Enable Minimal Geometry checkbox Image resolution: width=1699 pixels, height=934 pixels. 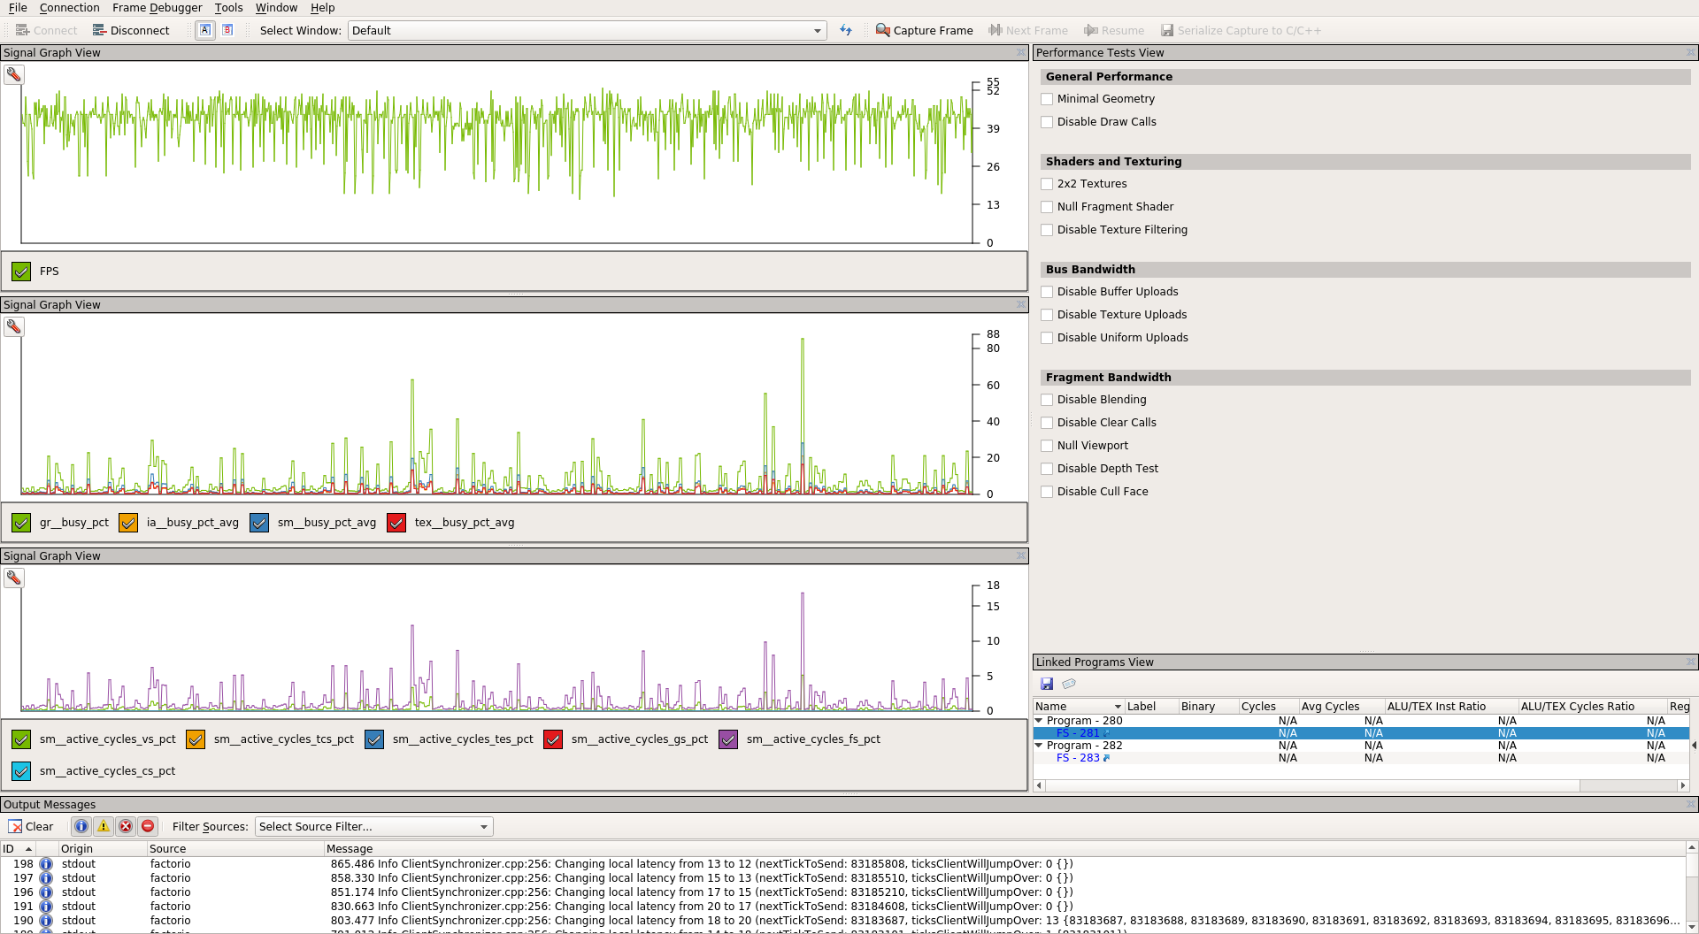tap(1047, 99)
